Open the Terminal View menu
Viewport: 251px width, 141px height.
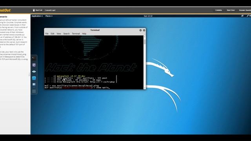pos(59,34)
